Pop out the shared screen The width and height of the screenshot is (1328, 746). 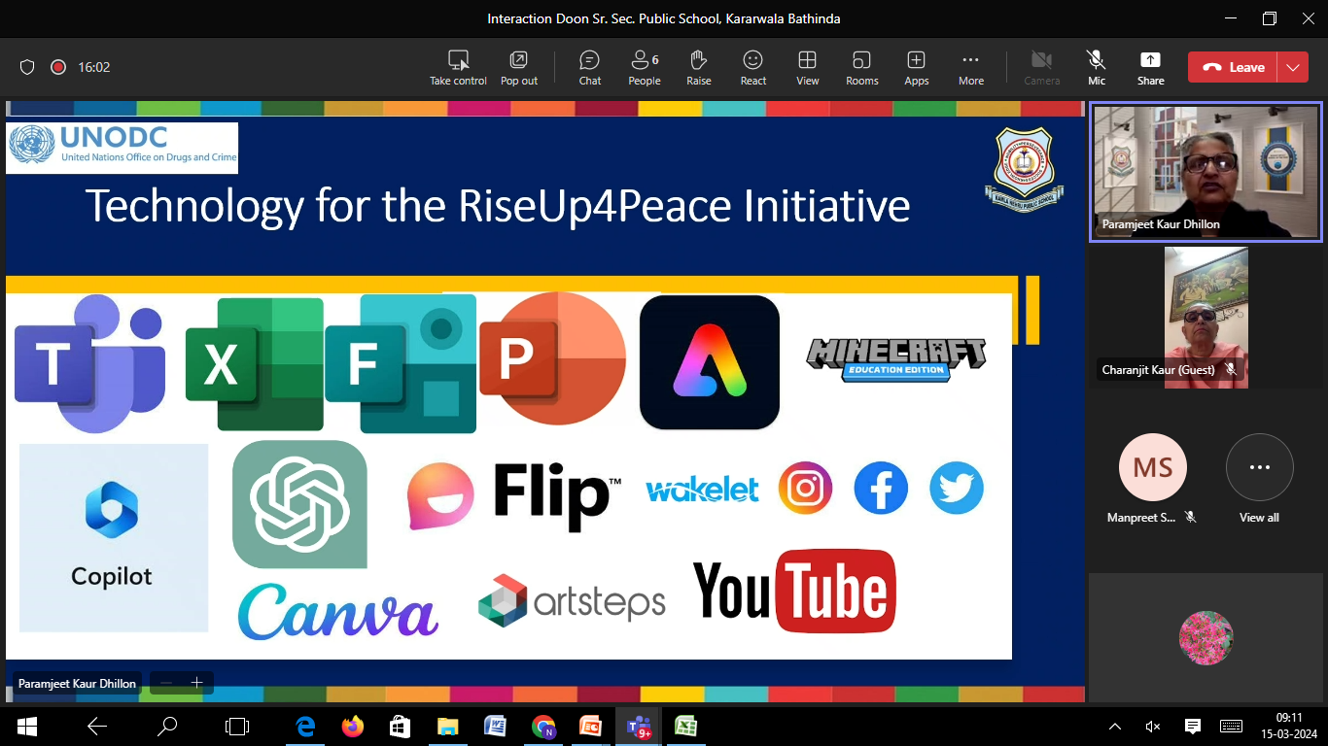519,68
